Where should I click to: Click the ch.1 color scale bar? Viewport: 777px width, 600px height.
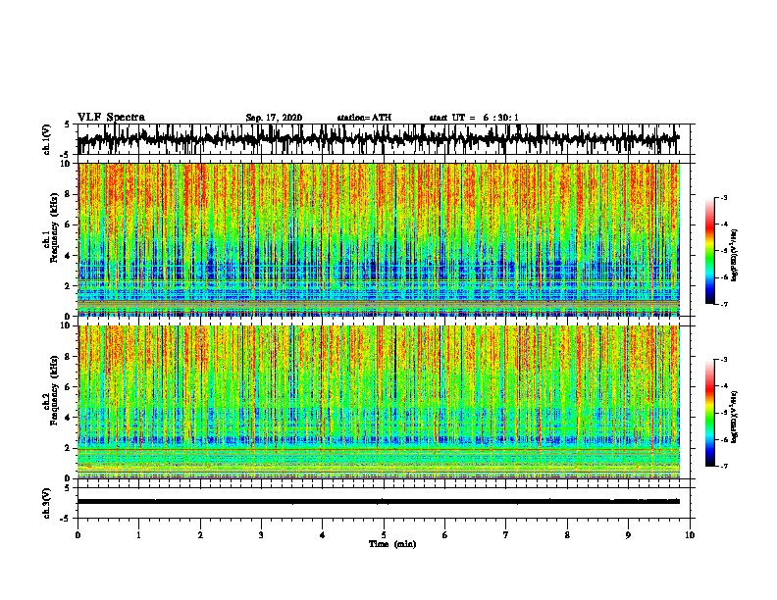[x=710, y=251]
